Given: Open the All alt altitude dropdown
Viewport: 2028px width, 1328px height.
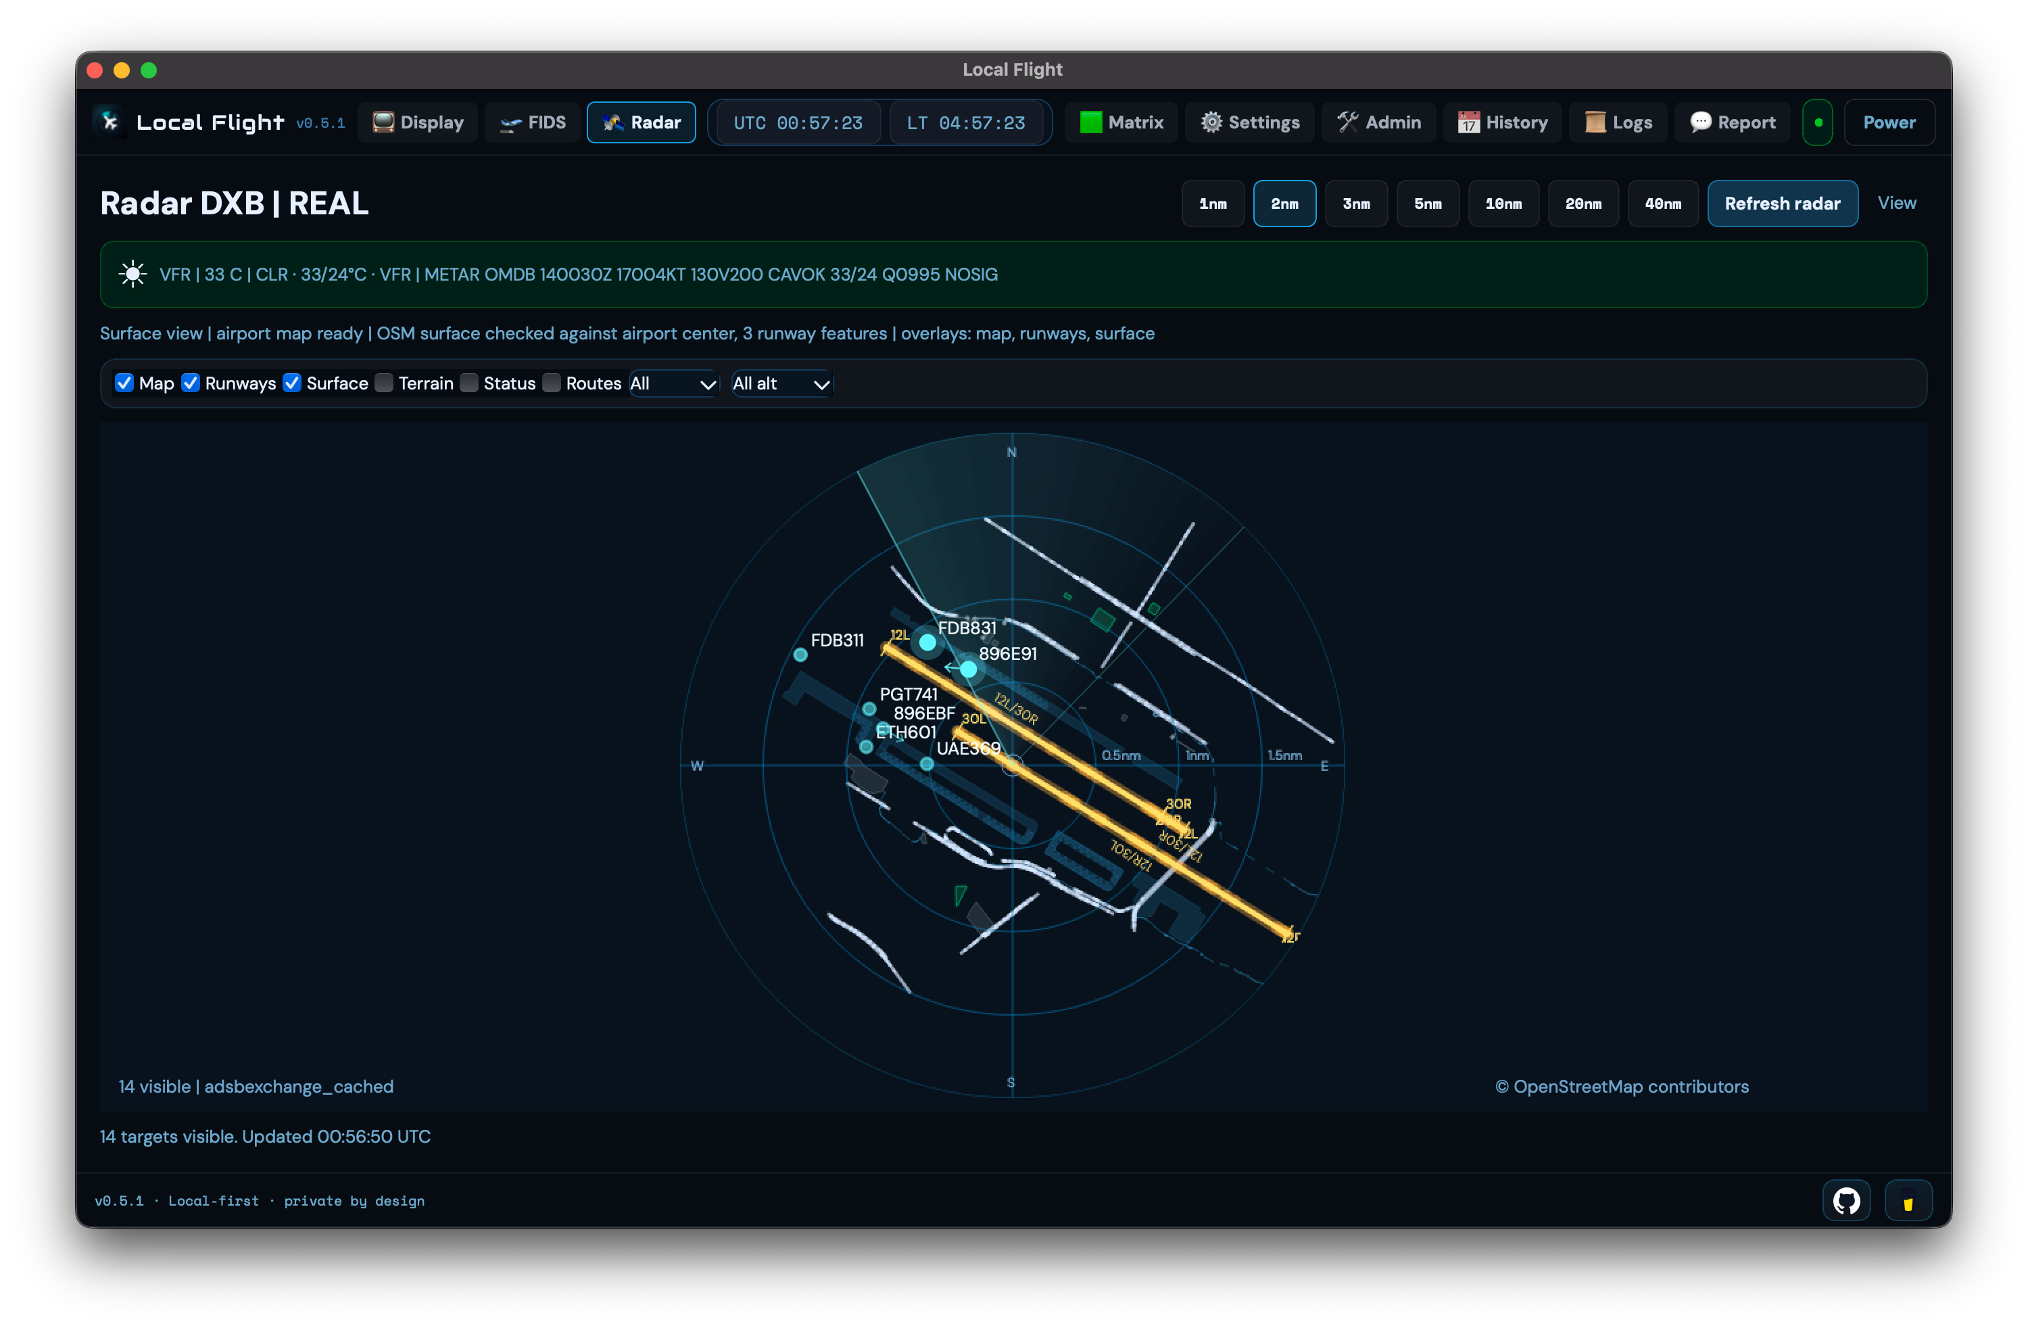Looking at the screenshot, I should pos(781,383).
